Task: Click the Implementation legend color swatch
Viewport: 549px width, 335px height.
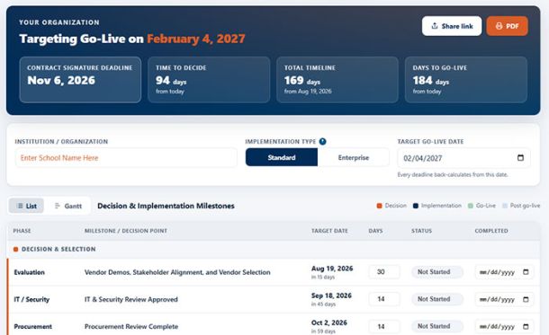Action: tap(416, 206)
